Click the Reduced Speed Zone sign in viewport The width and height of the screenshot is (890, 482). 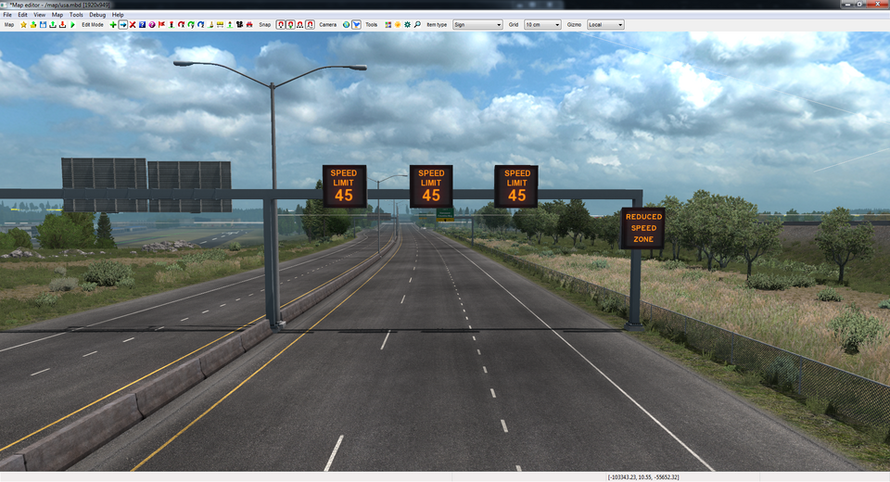tap(642, 228)
